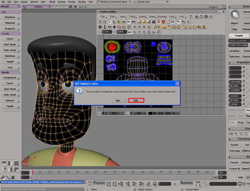250x191 pixels.
Task: Click the ALL selection filter icon
Action: [124, 22]
